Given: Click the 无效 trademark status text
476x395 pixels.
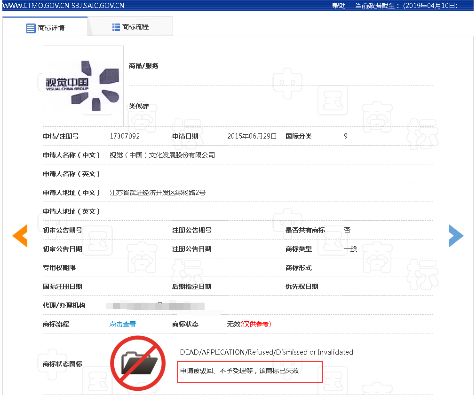Looking at the screenshot, I should pyautogui.click(x=233, y=324).
